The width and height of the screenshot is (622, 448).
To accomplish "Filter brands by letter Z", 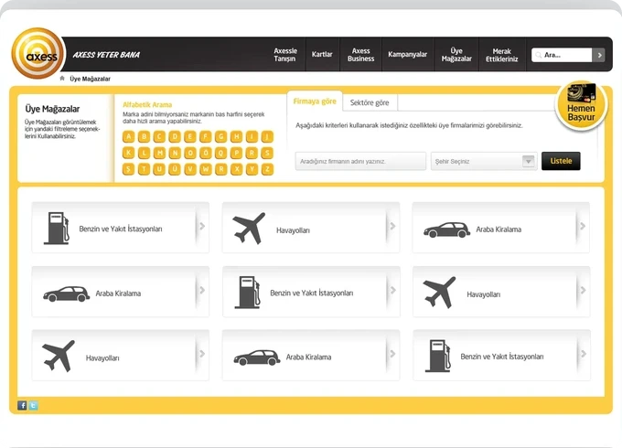I will 267,169.
